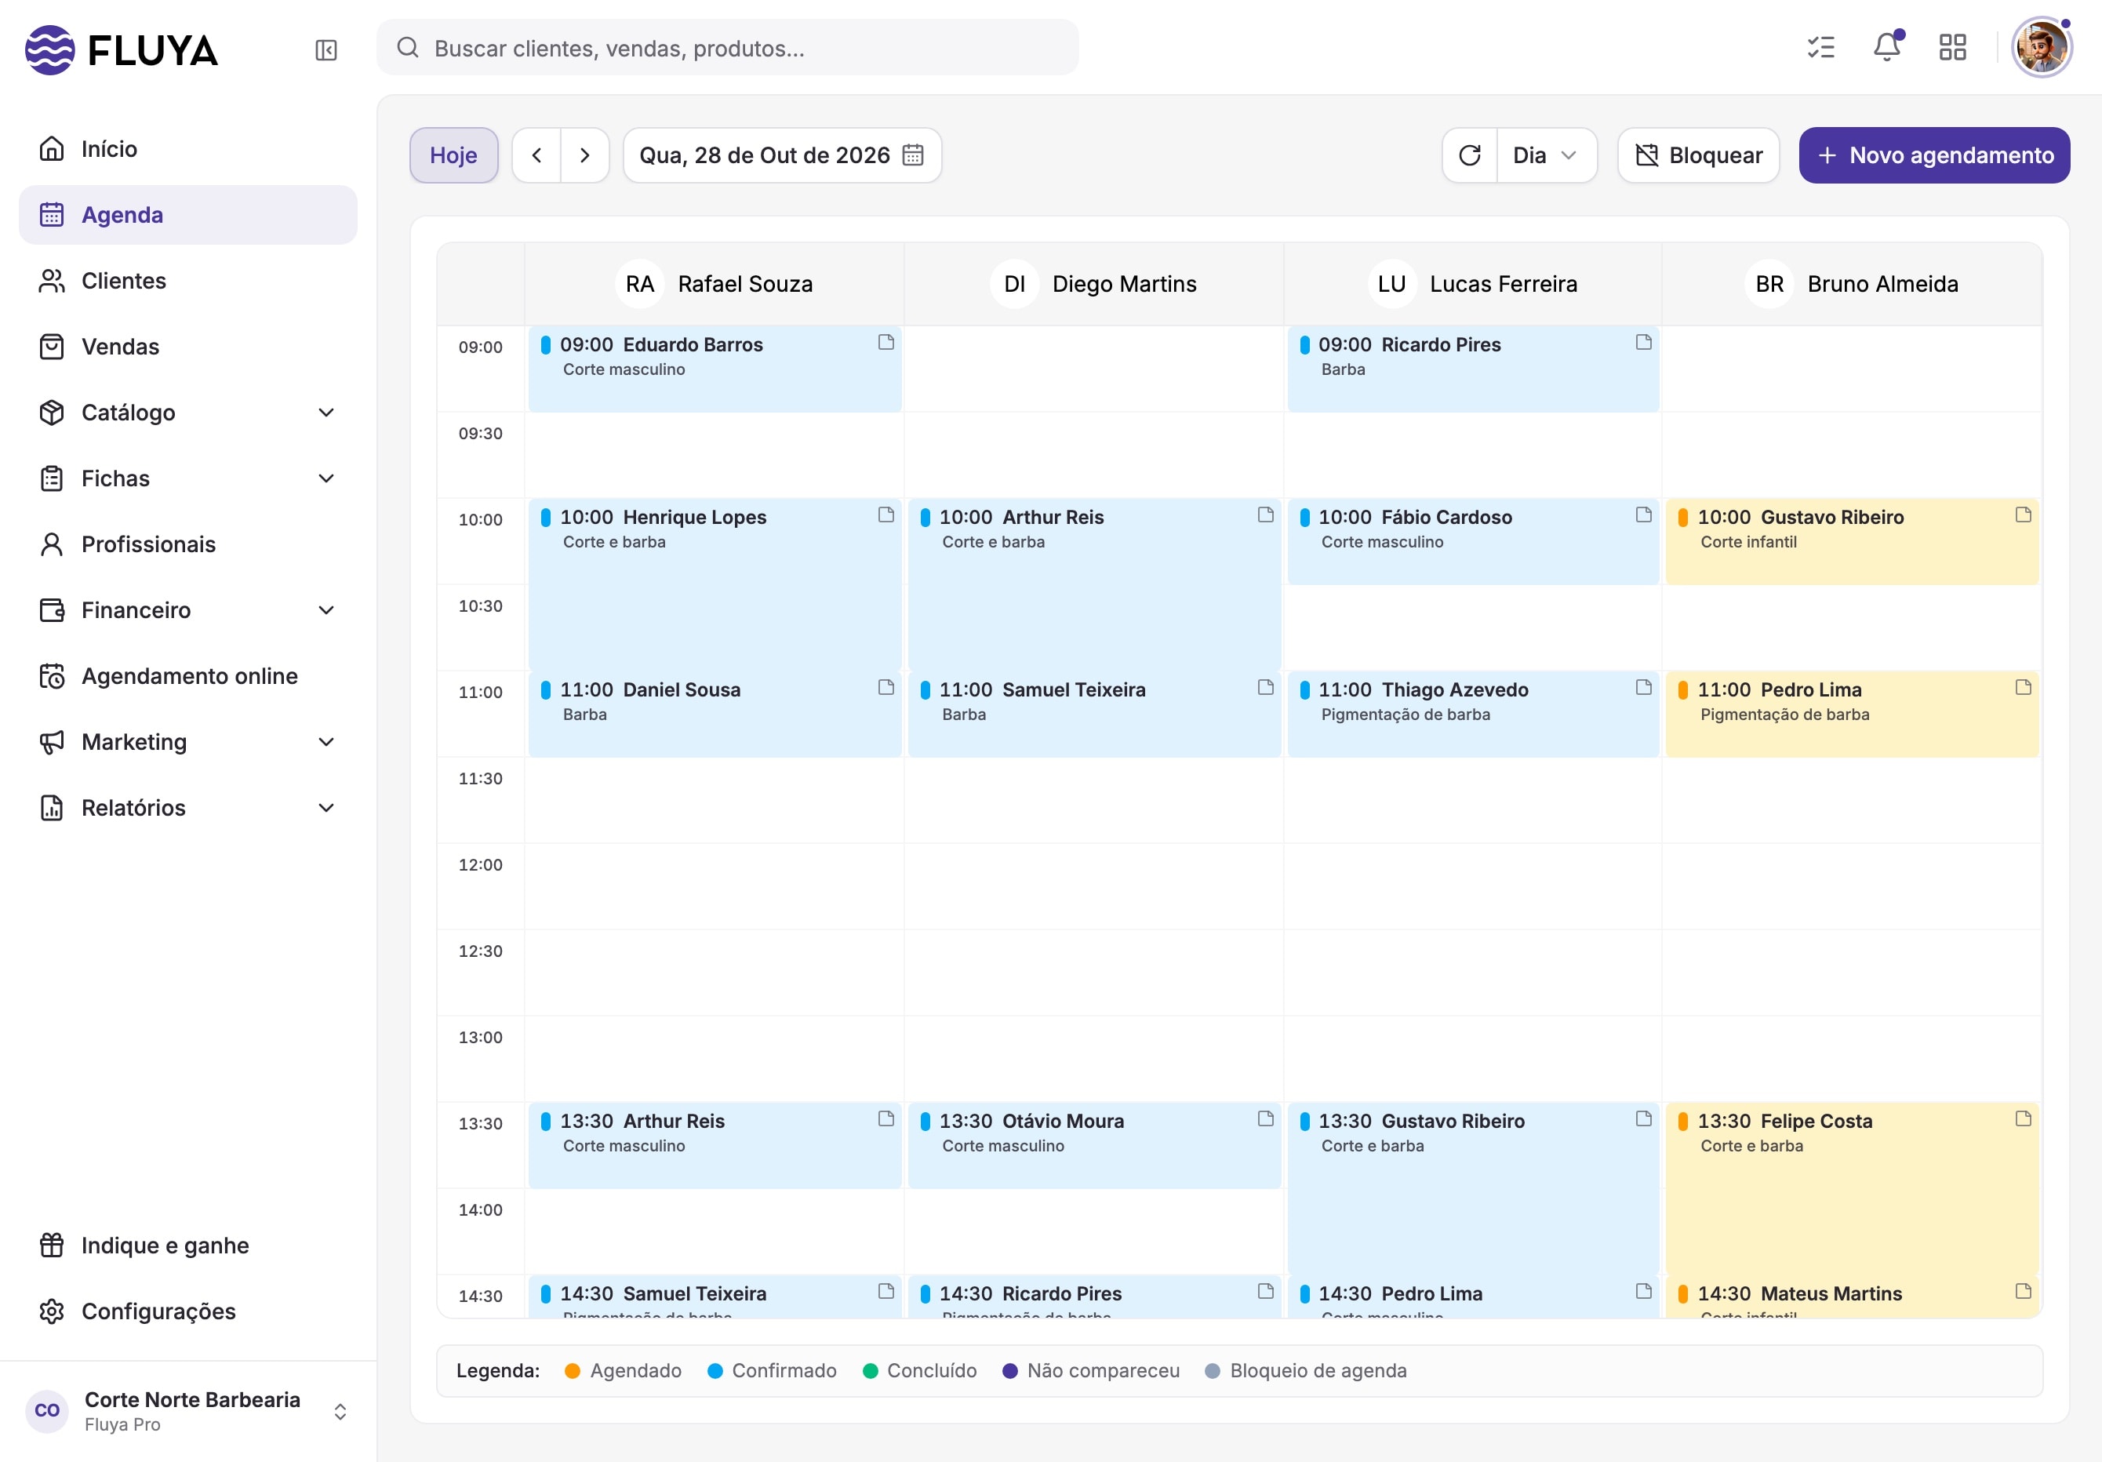Open notifications bell
2102x1462 pixels.
(1887, 48)
